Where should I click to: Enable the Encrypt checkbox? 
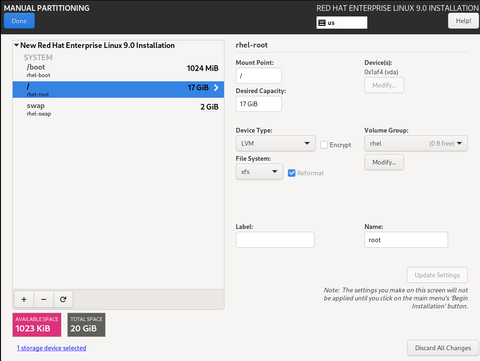point(324,145)
